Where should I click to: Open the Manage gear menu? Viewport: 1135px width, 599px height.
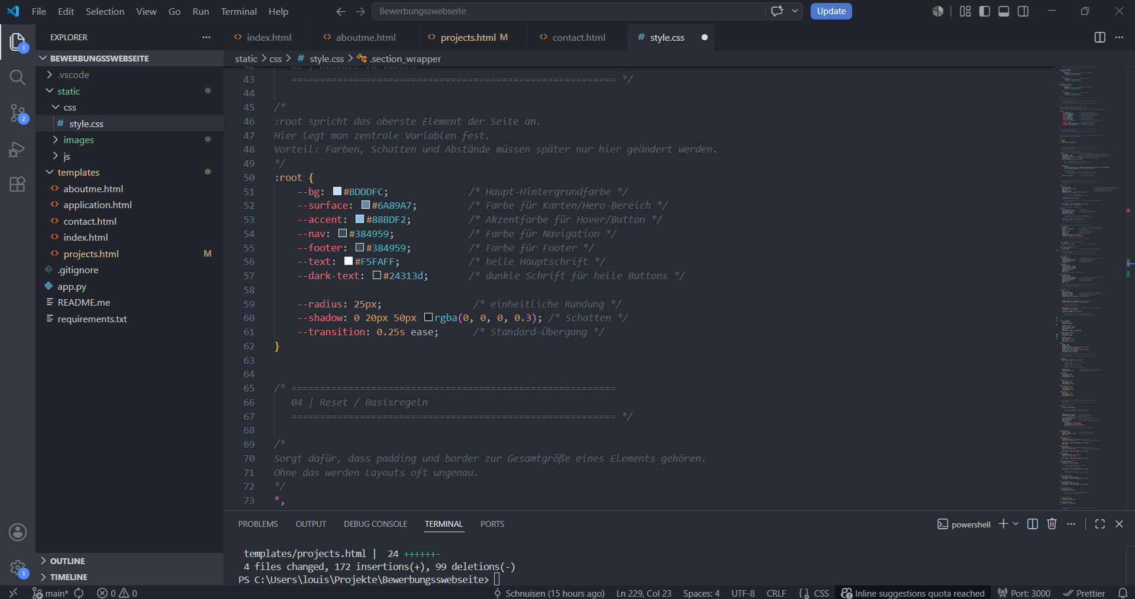[18, 568]
